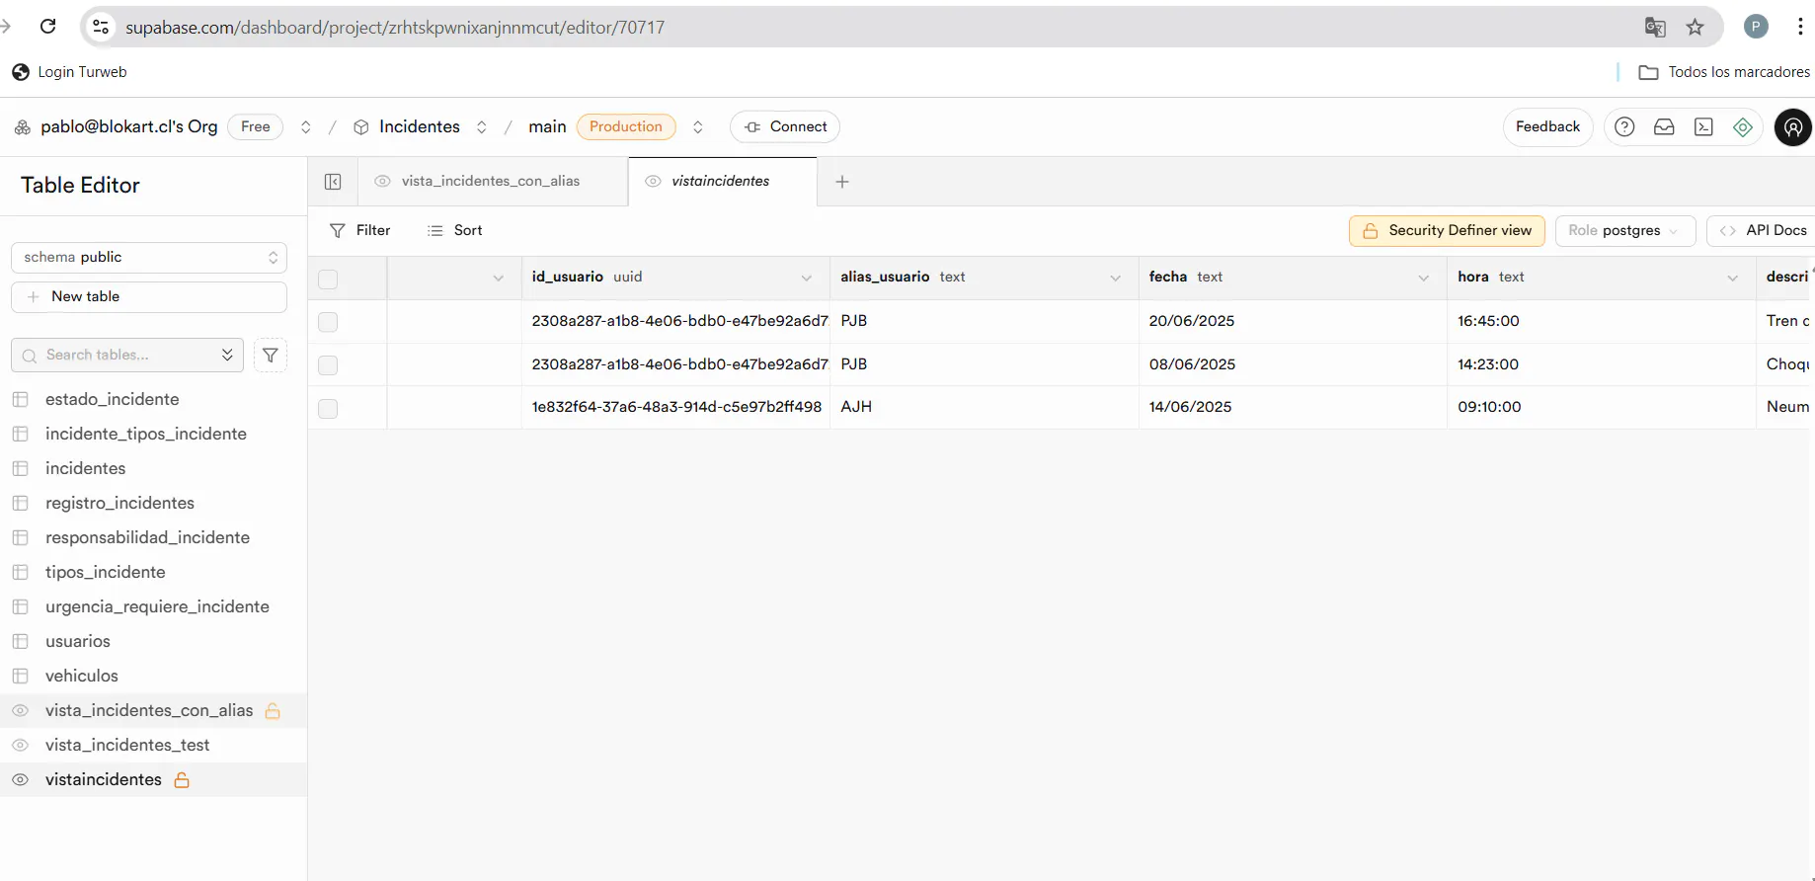The height and width of the screenshot is (881, 1815).
Task: Open the Chrome profile avatar
Action: tap(1756, 27)
